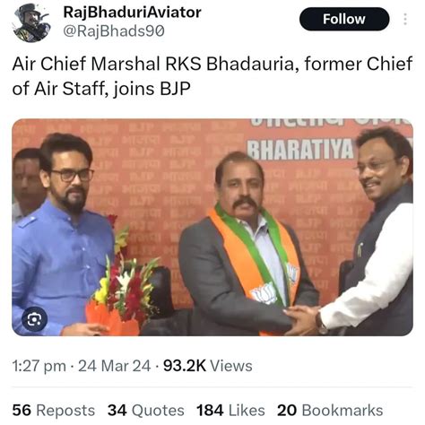Follow the RajBhaduriAviator account
Image resolution: width=425 pixels, height=425 pixels.
[x=344, y=19]
